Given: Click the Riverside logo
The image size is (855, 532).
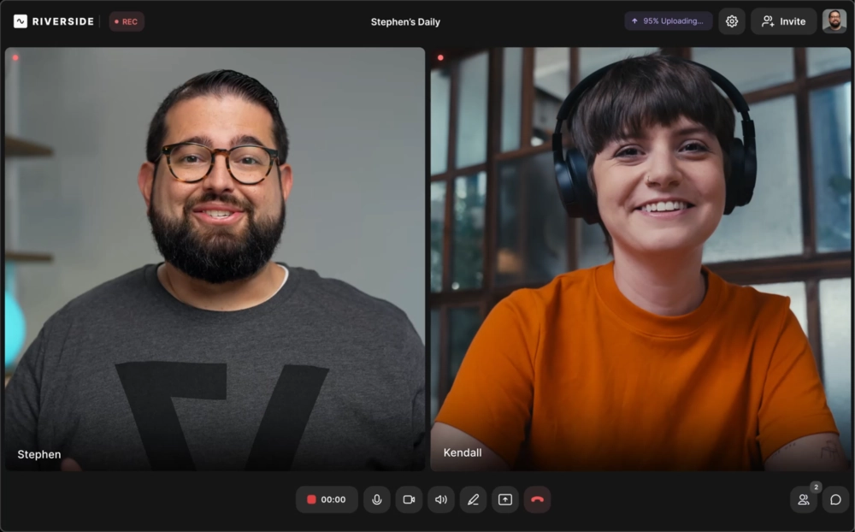Looking at the screenshot, I should click(53, 21).
